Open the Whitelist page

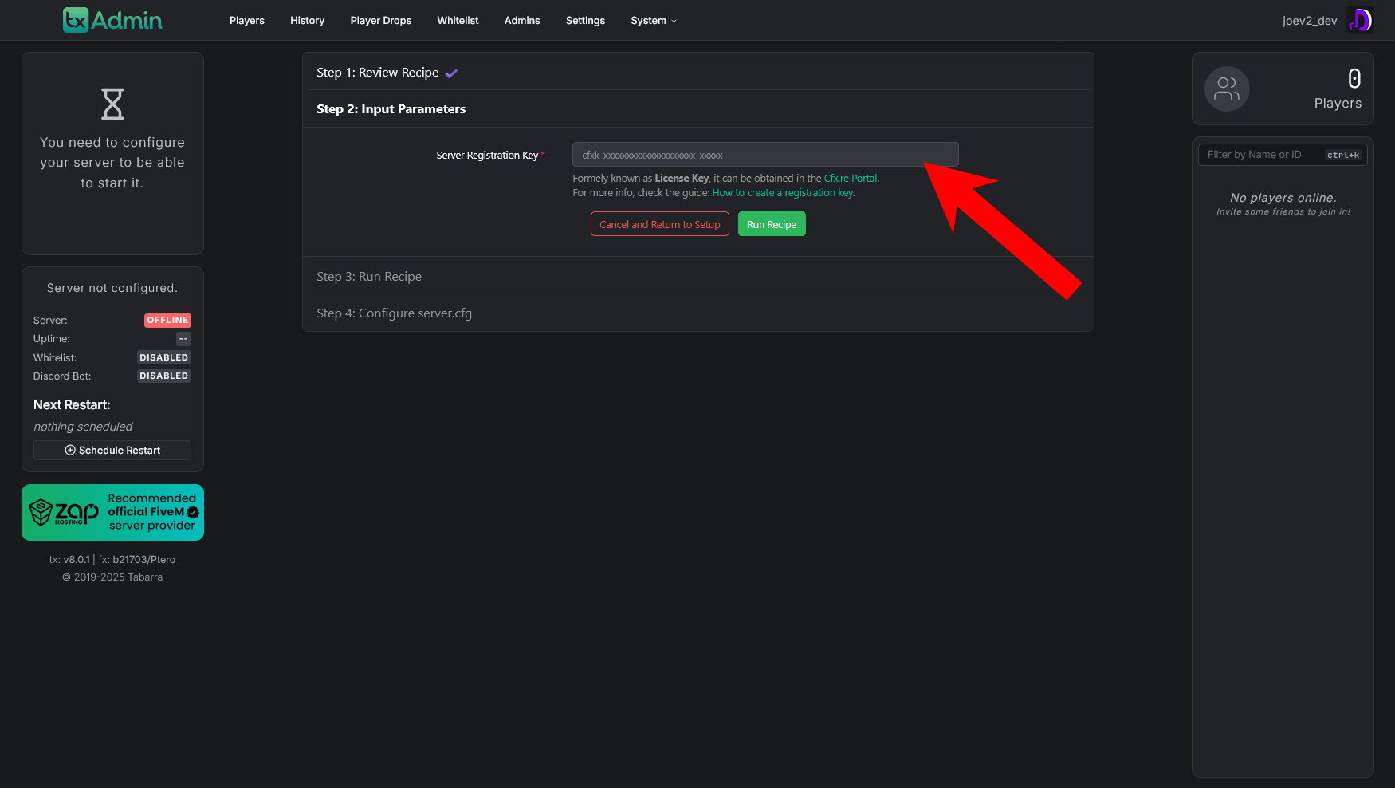pos(458,21)
